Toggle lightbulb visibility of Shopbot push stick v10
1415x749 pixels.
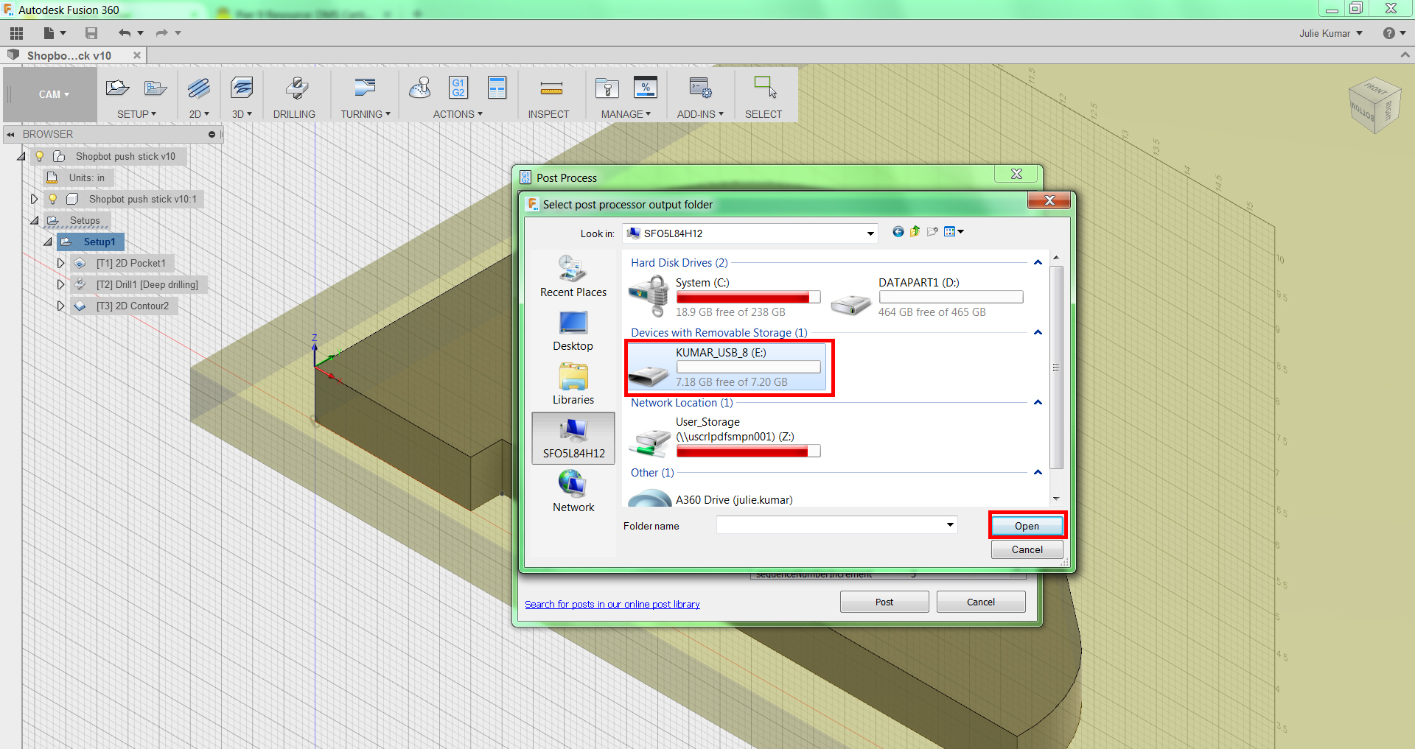(x=40, y=156)
